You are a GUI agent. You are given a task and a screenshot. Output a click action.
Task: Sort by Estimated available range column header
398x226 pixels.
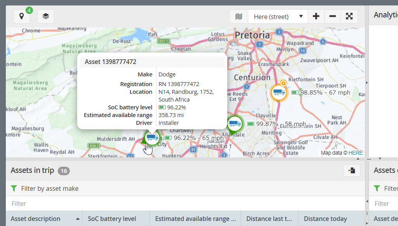click(x=196, y=219)
